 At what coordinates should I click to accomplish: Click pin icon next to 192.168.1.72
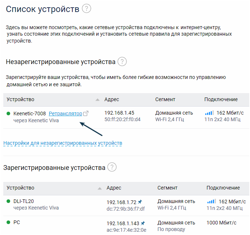point(140,202)
